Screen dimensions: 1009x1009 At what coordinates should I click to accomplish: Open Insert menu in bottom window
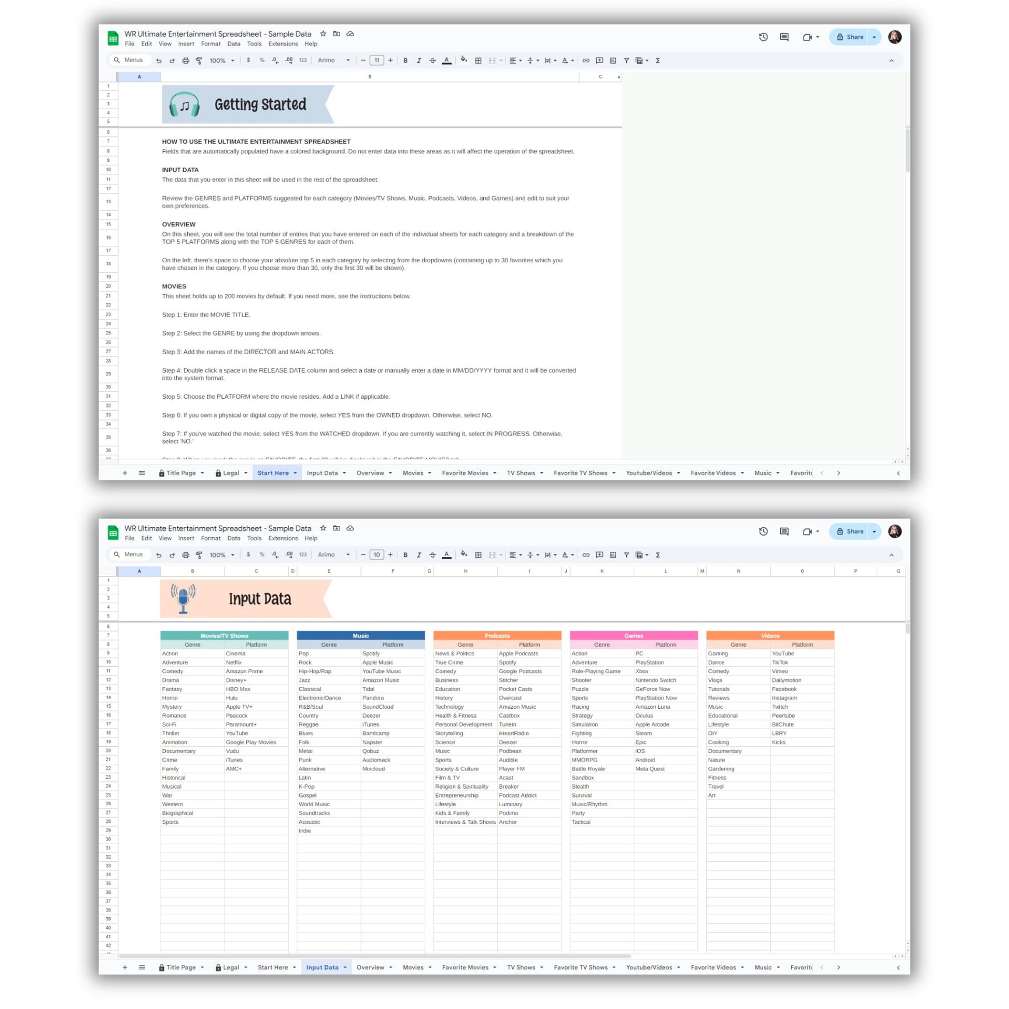(x=186, y=538)
